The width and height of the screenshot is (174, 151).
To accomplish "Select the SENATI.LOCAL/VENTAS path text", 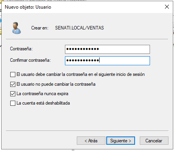I will click(80, 28).
